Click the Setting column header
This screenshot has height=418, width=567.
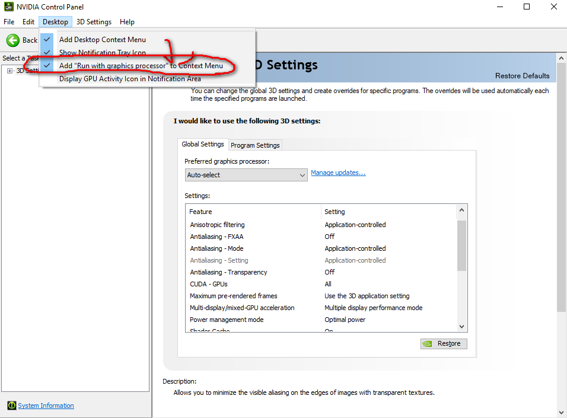[x=389, y=212]
